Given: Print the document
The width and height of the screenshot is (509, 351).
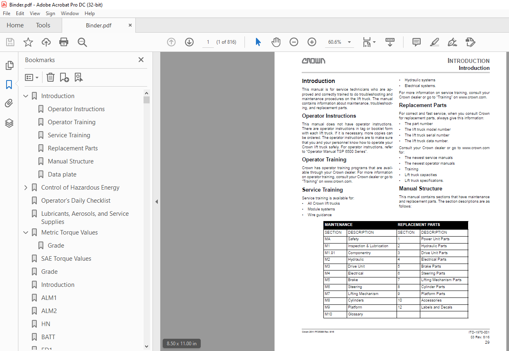Looking at the screenshot, I should pos(64,42).
